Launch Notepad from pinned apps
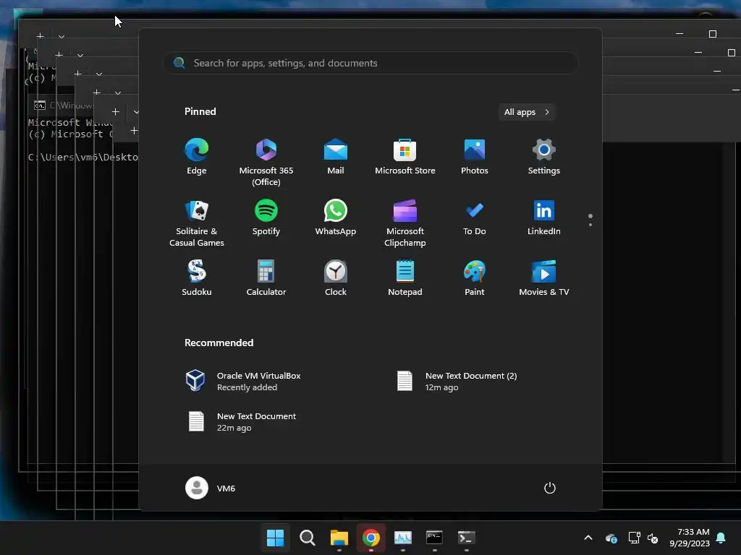The width and height of the screenshot is (741, 555). [x=405, y=278]
